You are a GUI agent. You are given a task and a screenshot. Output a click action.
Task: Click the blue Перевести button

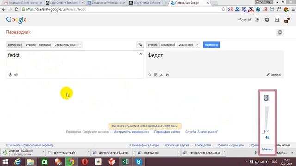[x=211, y=45]
